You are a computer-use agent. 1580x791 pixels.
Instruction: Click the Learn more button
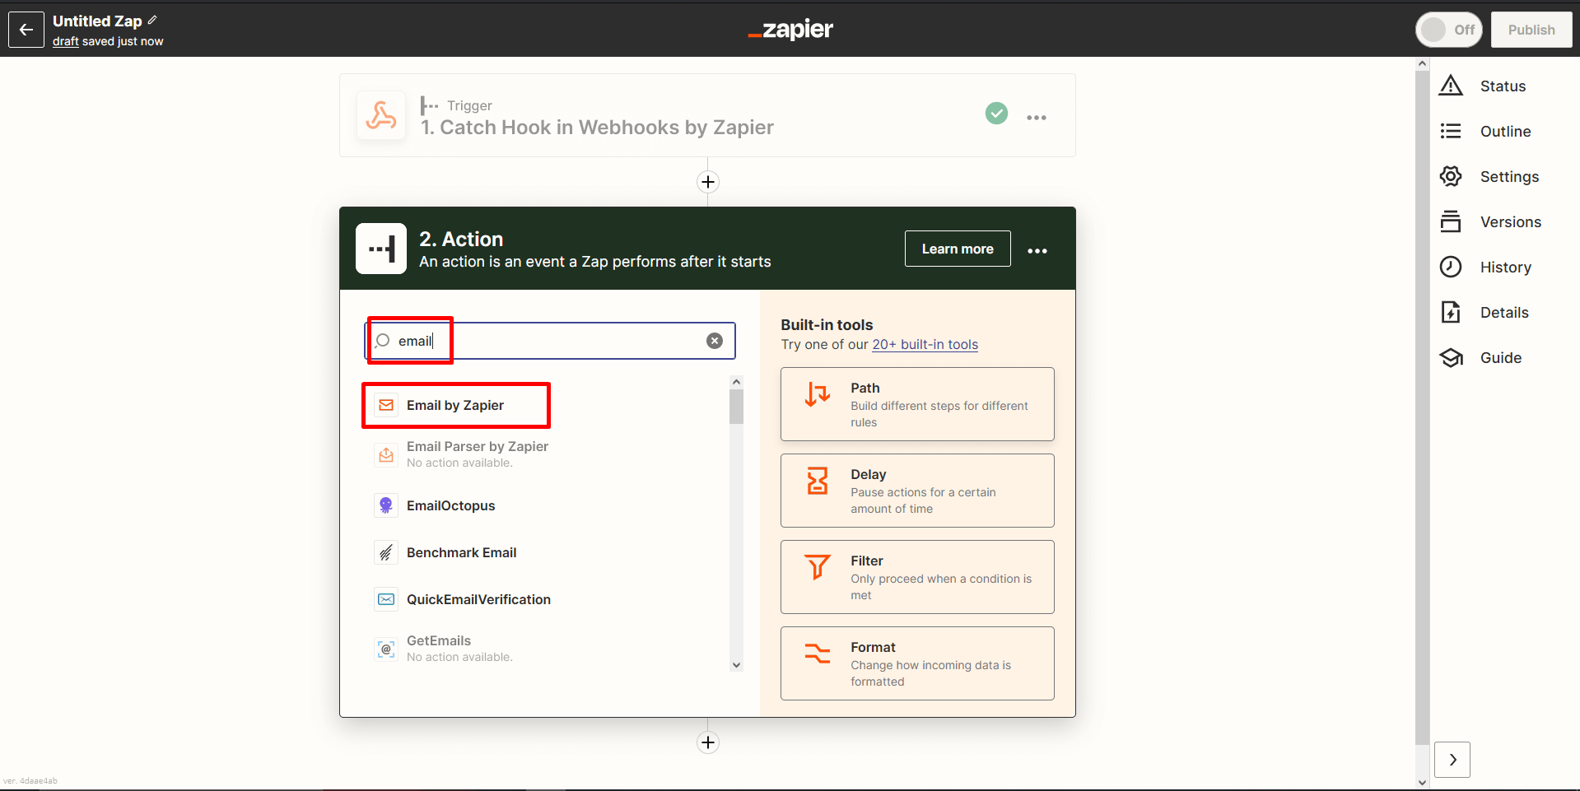tap(957, 249)
